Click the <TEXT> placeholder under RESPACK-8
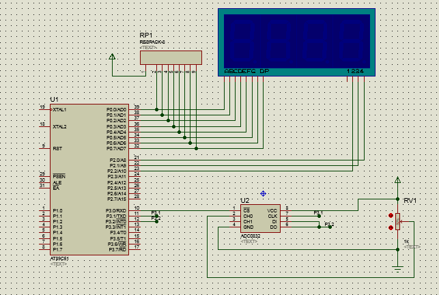The width and height of the screenshot is (439, 295). (x=148, y=48)
